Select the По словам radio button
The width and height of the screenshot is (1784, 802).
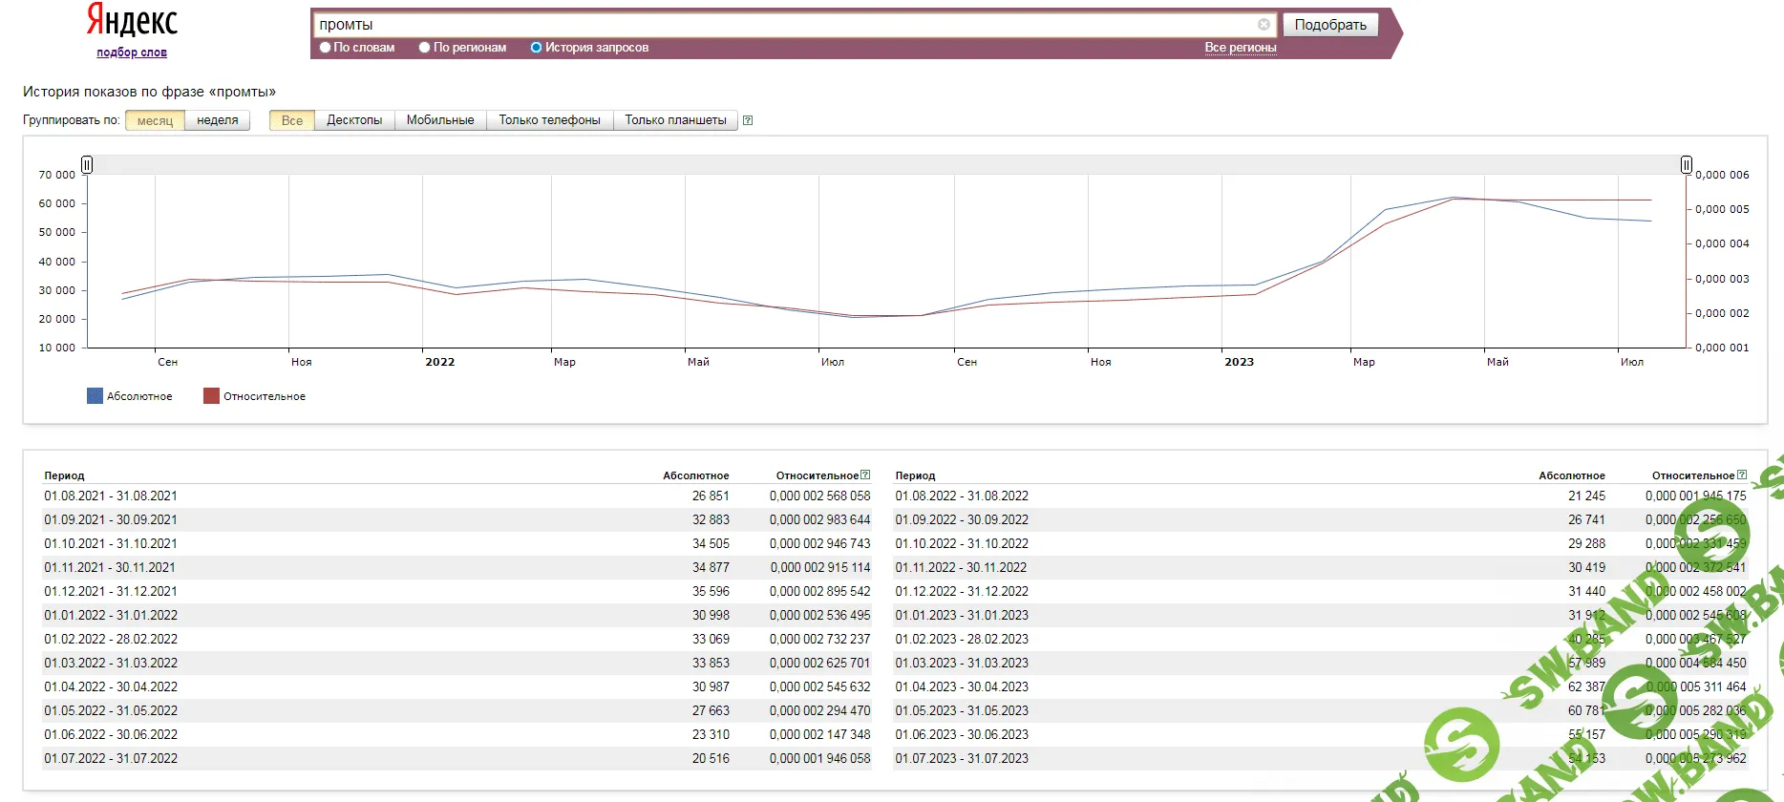tap(326, 48)
